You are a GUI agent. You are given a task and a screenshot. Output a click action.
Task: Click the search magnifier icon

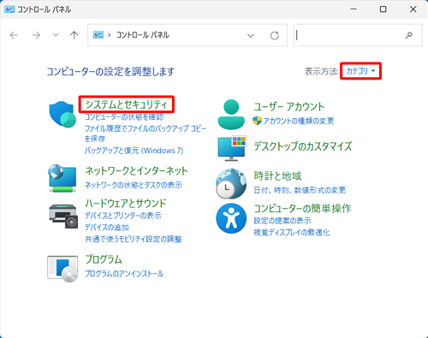click(x=409, y=35)
